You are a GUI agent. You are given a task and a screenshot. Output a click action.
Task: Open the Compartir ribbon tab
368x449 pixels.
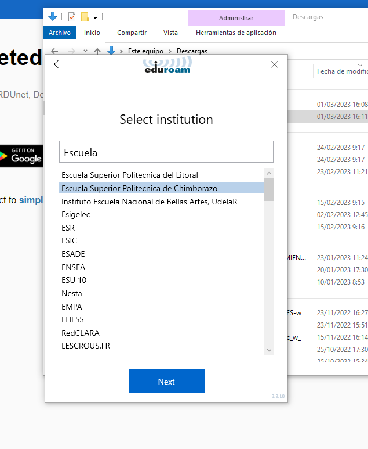point(132,33)
